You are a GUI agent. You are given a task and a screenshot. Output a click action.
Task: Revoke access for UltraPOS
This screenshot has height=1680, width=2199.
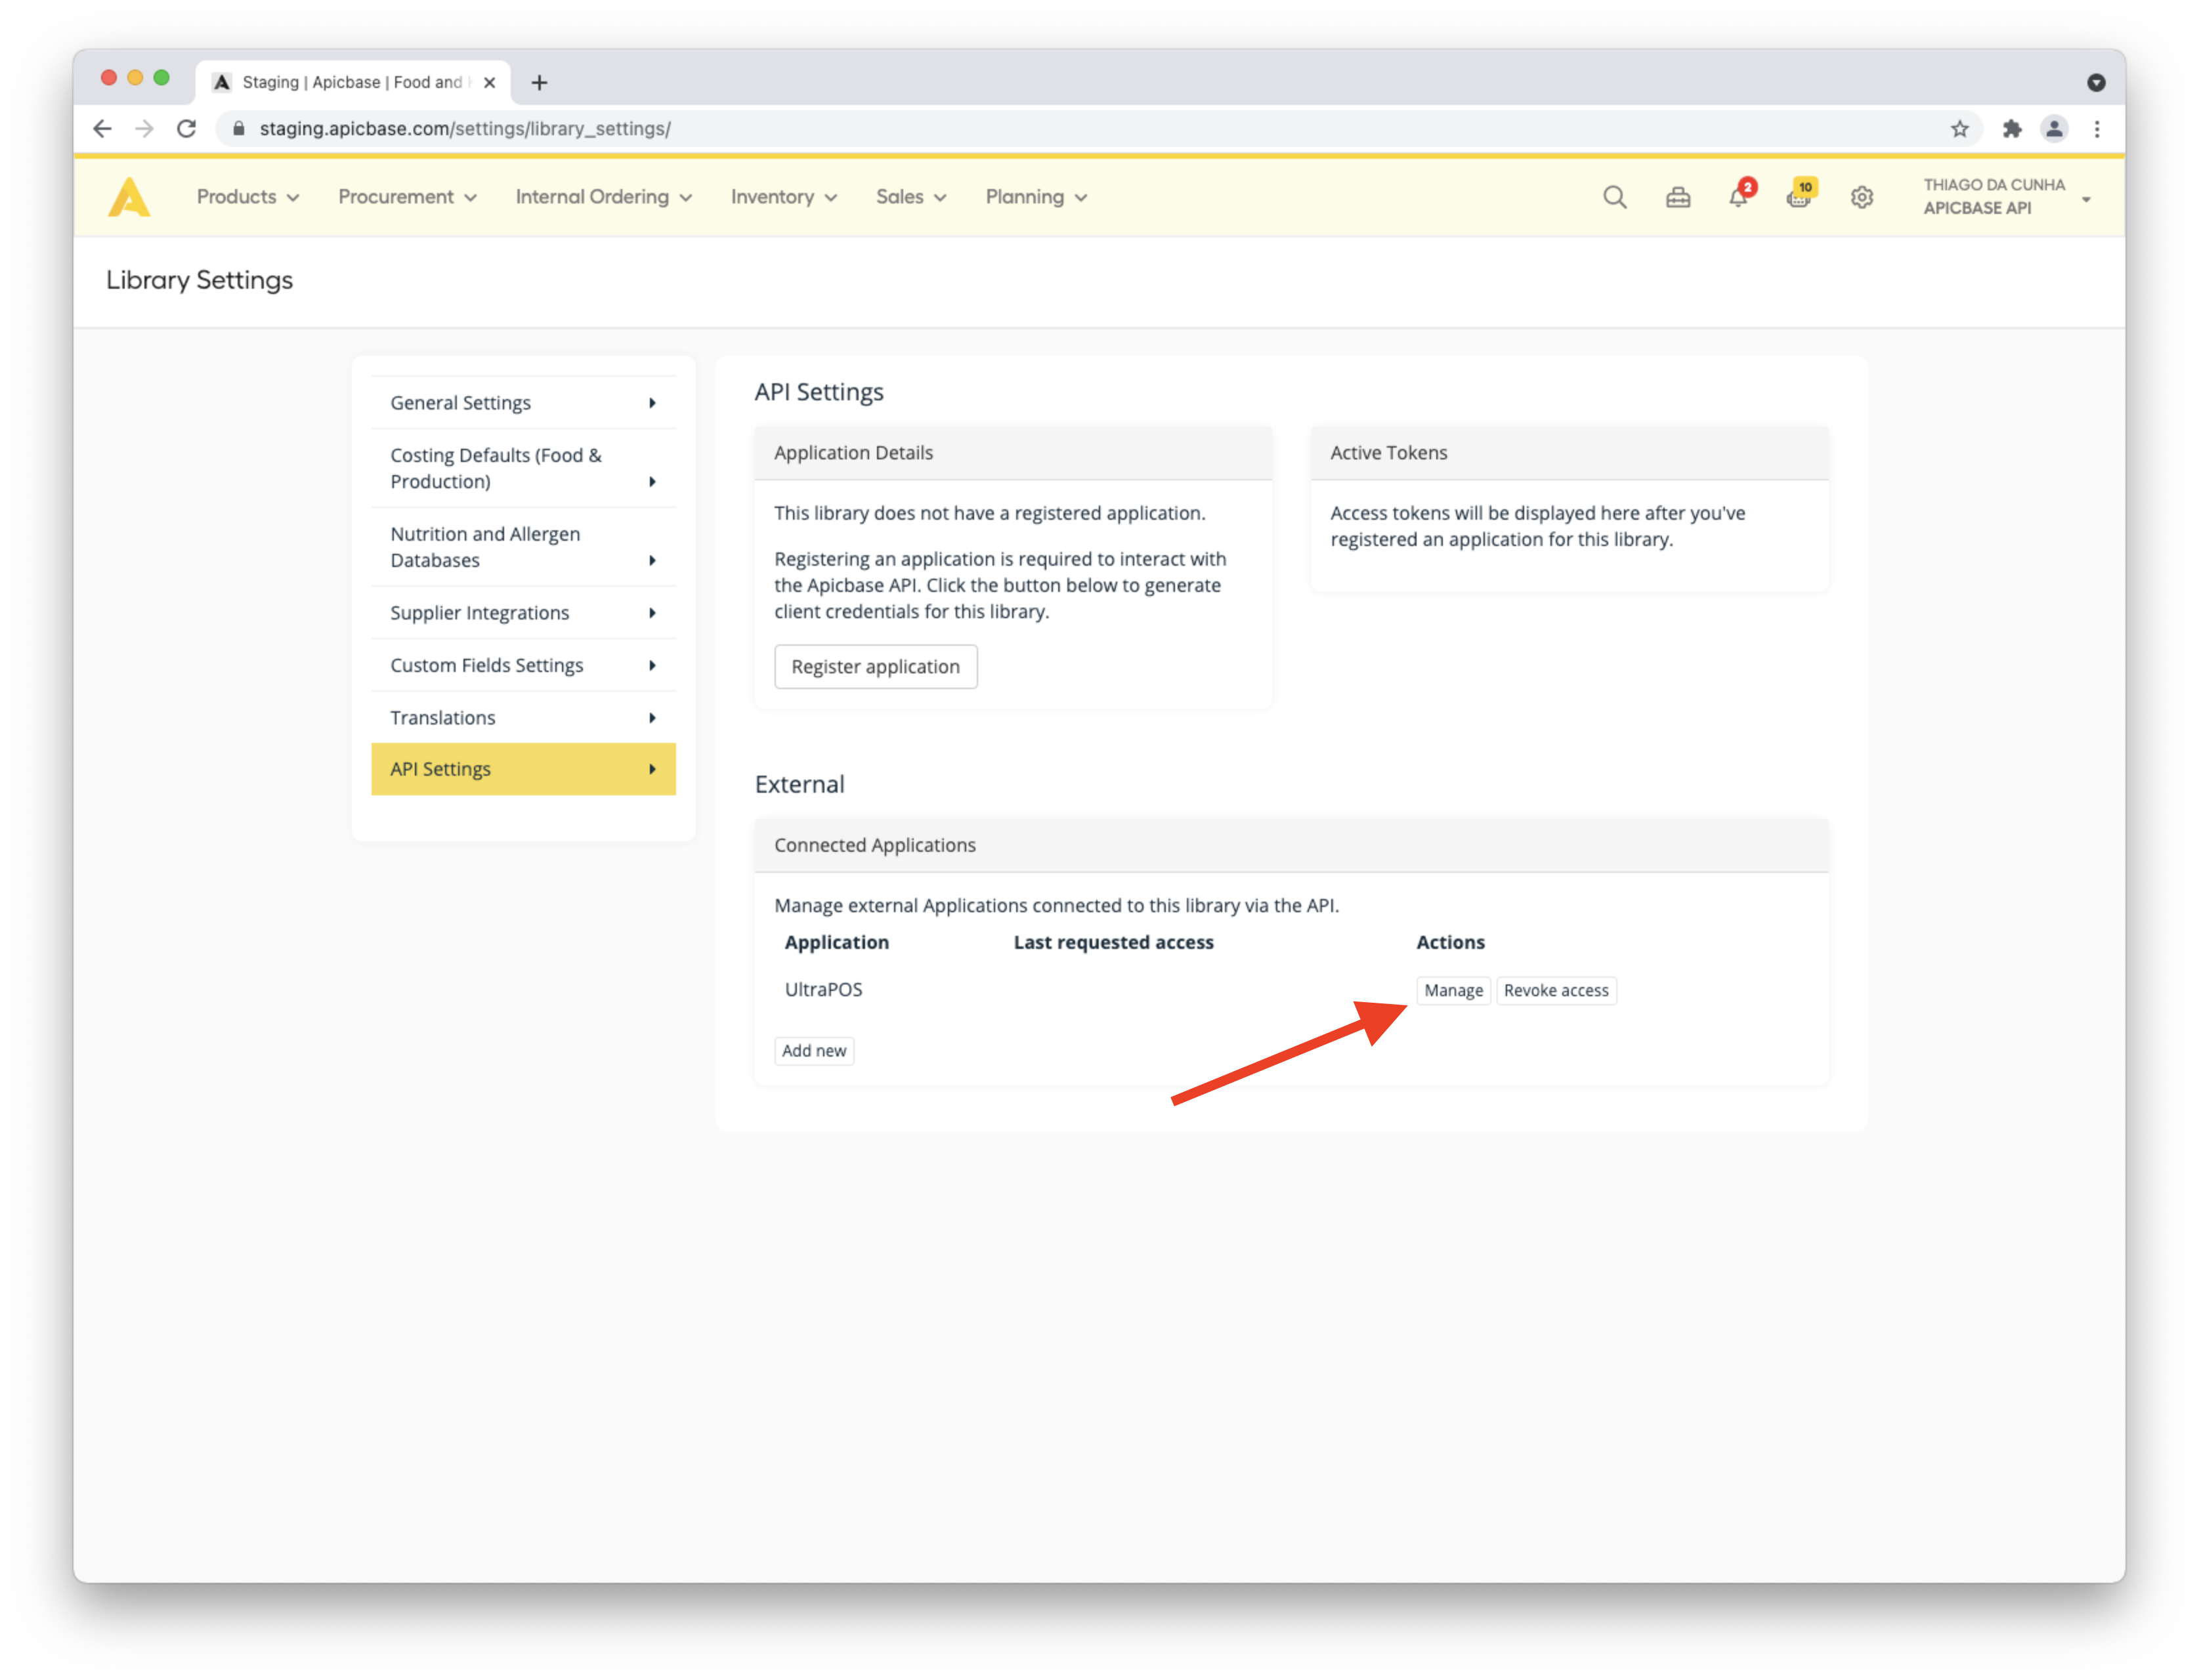click(1556, 990)
